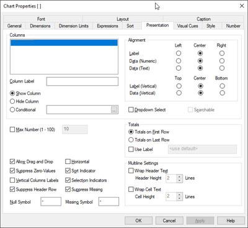
Task: Enable Wrap Header Text checkbox
Action: [x=131, y=171]
